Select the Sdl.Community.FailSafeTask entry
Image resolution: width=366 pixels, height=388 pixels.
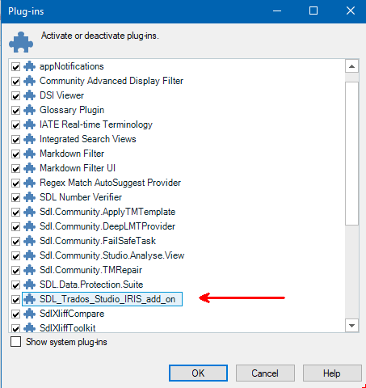[98, 241]
